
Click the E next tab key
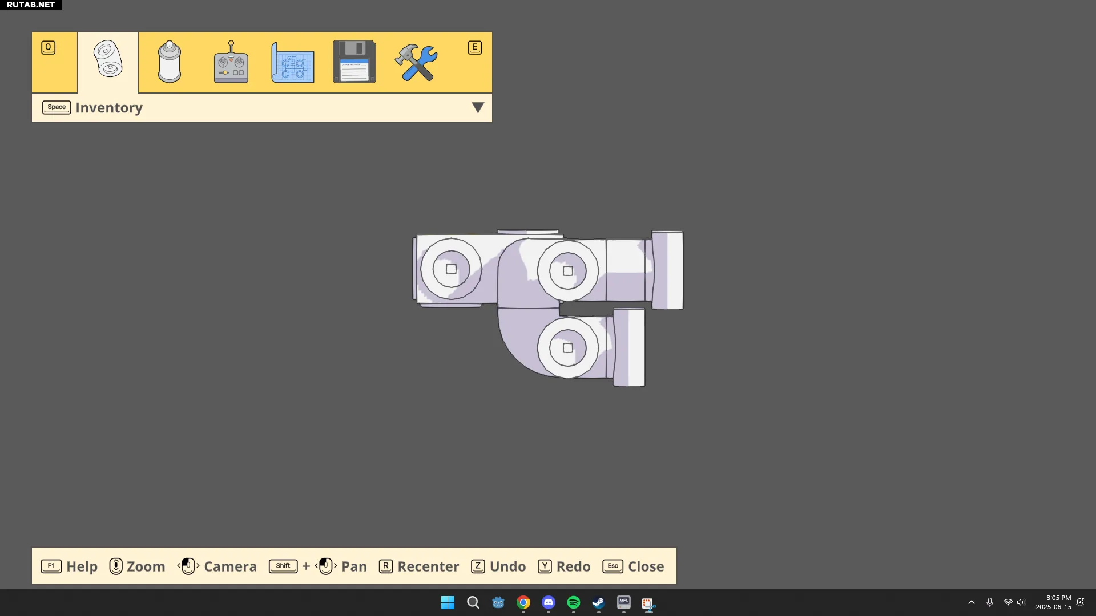pyautogui.click(x=475, y=48)
